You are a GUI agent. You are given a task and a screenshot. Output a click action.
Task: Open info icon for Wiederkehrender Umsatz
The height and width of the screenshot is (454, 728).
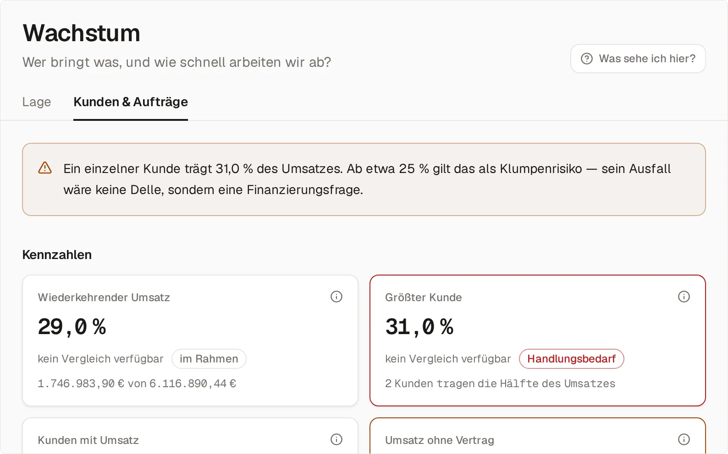click(336, 297)
